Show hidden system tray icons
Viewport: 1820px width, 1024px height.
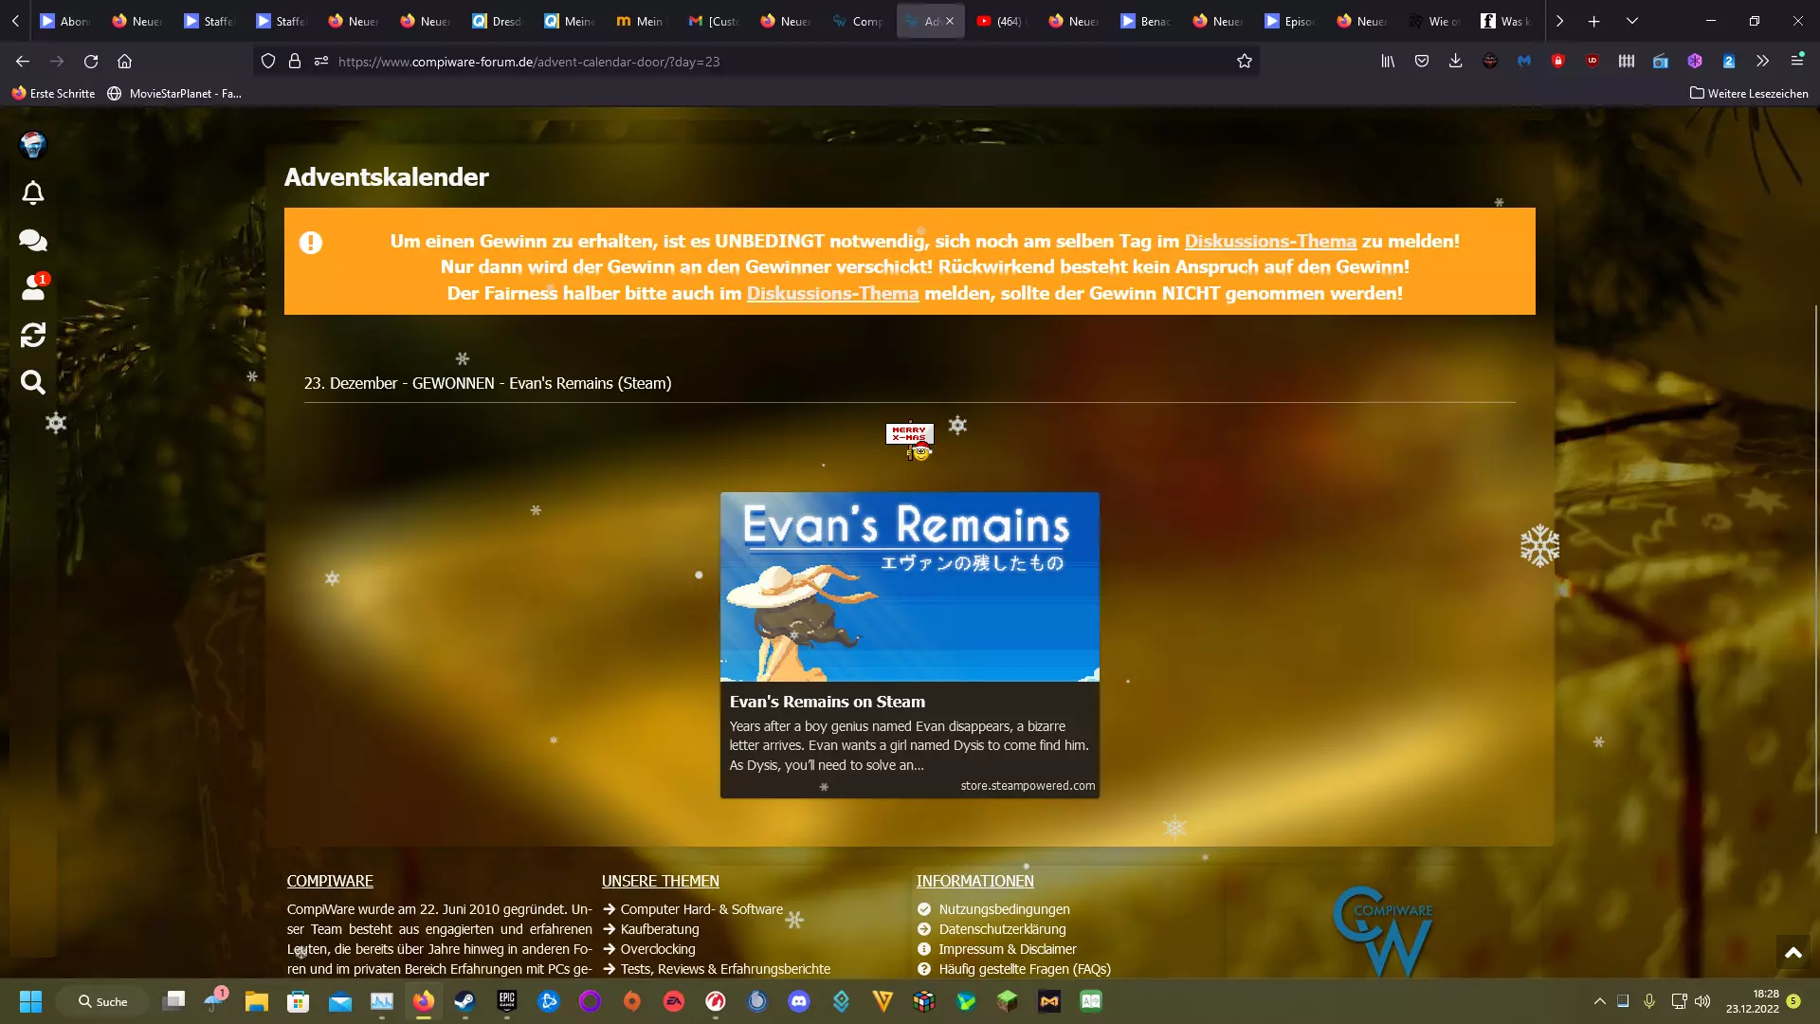point(1599,1001)
